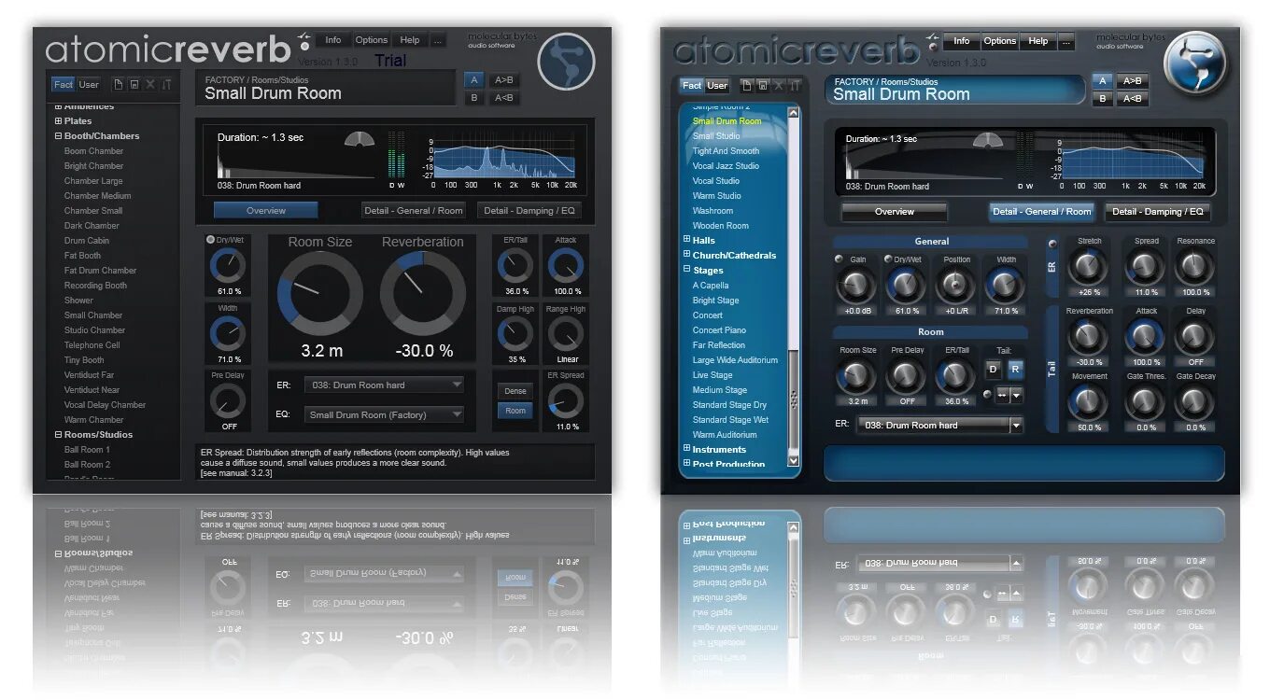Open the ER dropdown in left window
Viewport: 1270px width, 700px height.
pyautogui.click(x=384, y=385)
